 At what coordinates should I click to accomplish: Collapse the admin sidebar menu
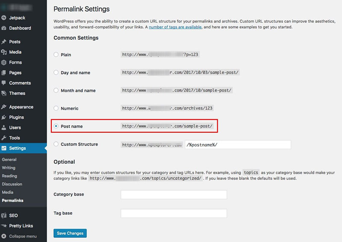coord(19,236)
